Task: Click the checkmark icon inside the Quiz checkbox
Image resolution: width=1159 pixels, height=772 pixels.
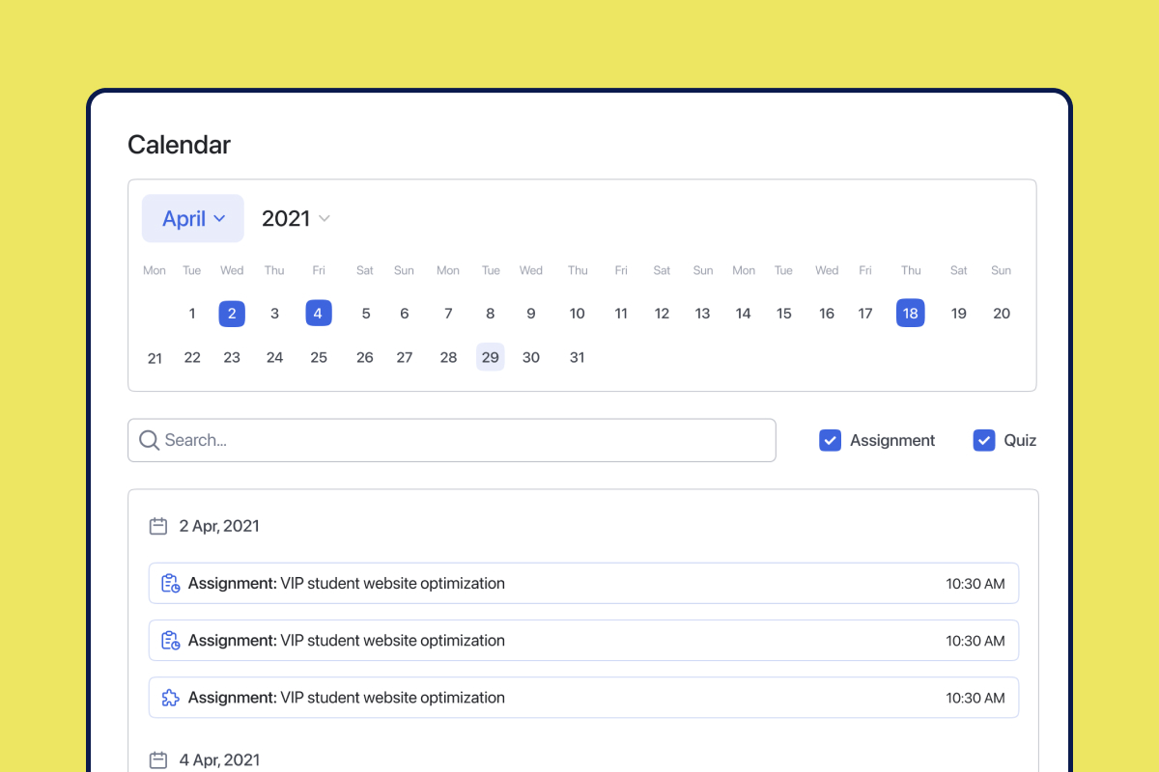Action: pyautogui.click(x=983, y=440)
